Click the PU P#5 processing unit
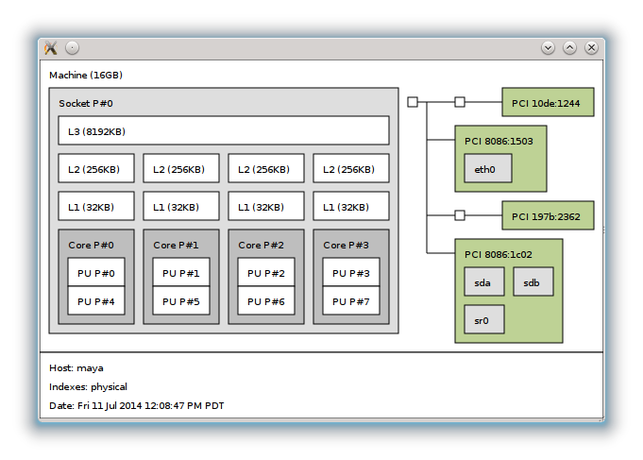Viewport: 643px width, 460px height. tap(181, 301)
